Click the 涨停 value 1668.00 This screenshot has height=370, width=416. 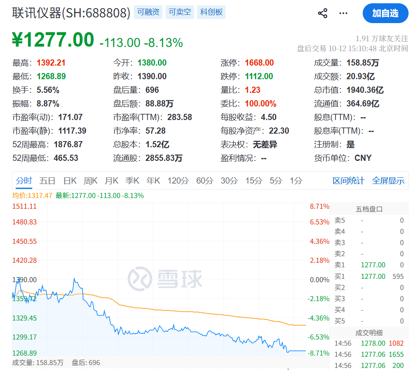[259, 63]
